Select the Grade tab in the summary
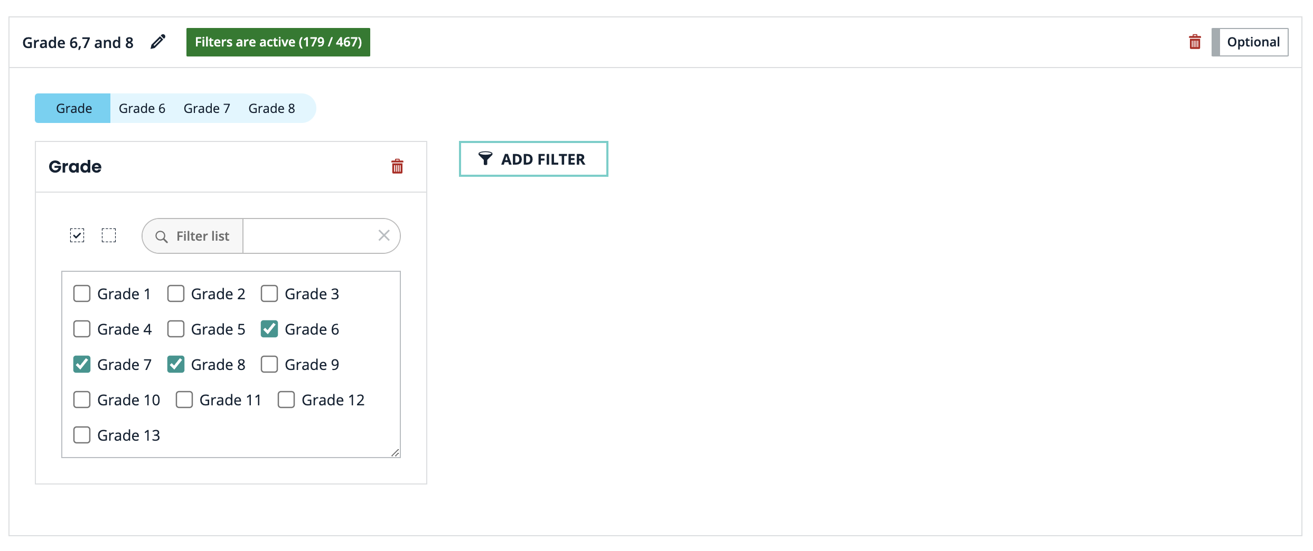The height and width of the screenshot is (551, 1313). (73, 108)
